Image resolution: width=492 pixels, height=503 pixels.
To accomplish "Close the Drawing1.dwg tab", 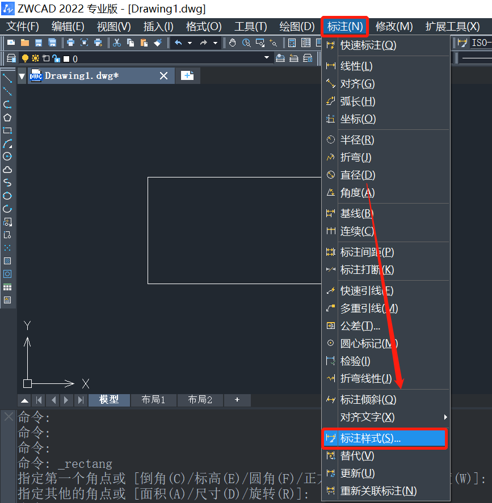I will 163,76.
